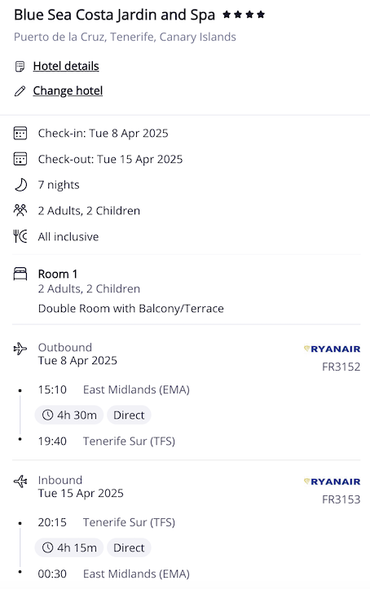The image size is (370, 589).
Task: Click the inbound airplane icon
Action: point(20,481)
